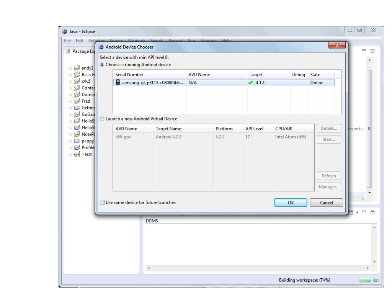392x294 pixels.
Task: Click the Domin project folder icon
Action: (x=77, y=95)
